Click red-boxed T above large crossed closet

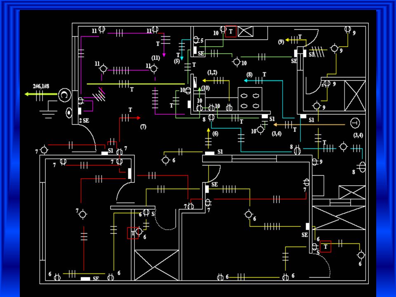point(132,233)
